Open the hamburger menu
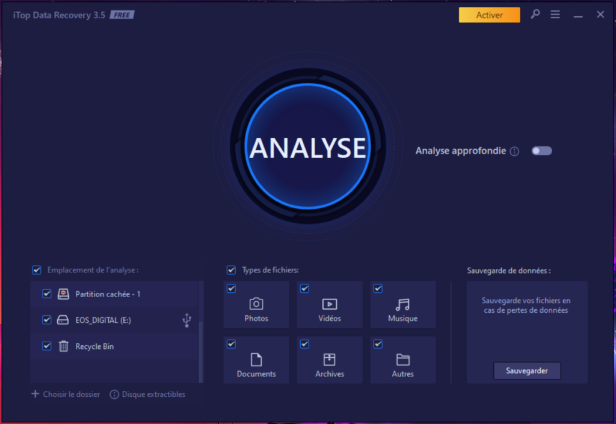 555,14
